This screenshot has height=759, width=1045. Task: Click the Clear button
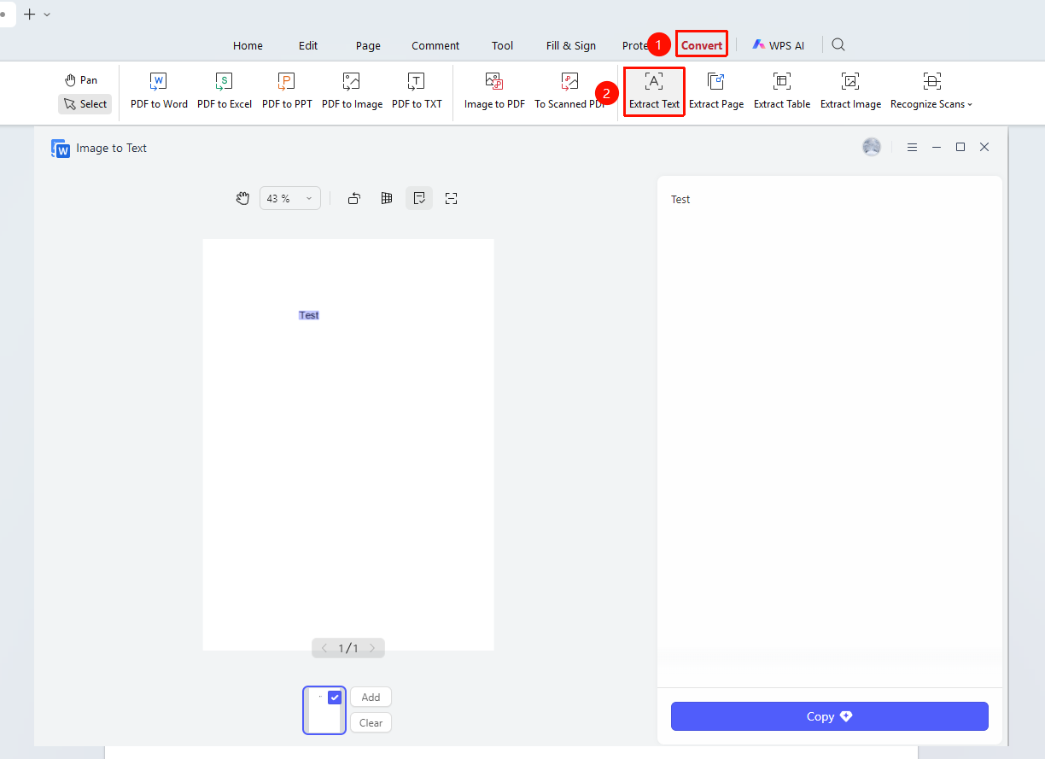[x=371, y=722]
